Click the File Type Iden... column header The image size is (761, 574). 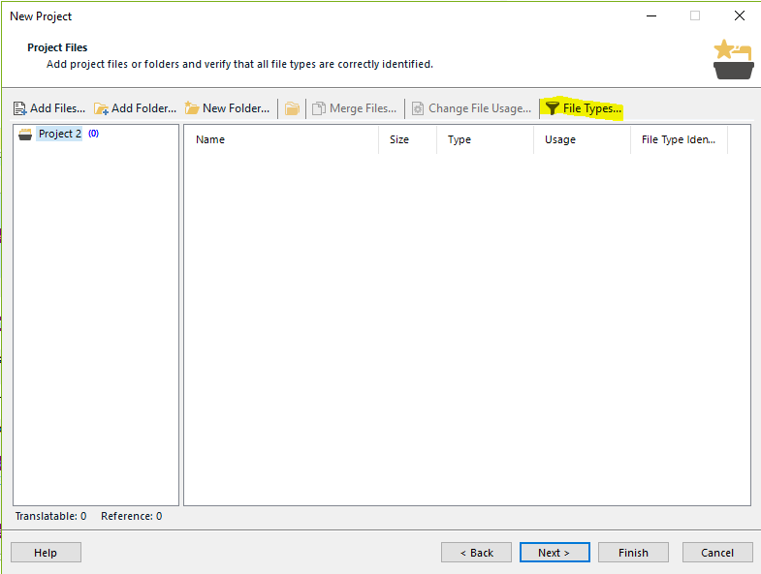coord(679,139)
